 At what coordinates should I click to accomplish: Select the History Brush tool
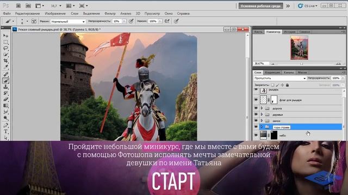tap(6, 93)
